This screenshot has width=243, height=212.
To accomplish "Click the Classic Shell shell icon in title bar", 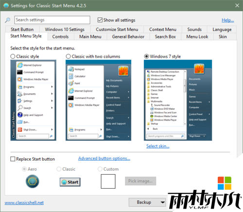I will click(x=6, y=5).
